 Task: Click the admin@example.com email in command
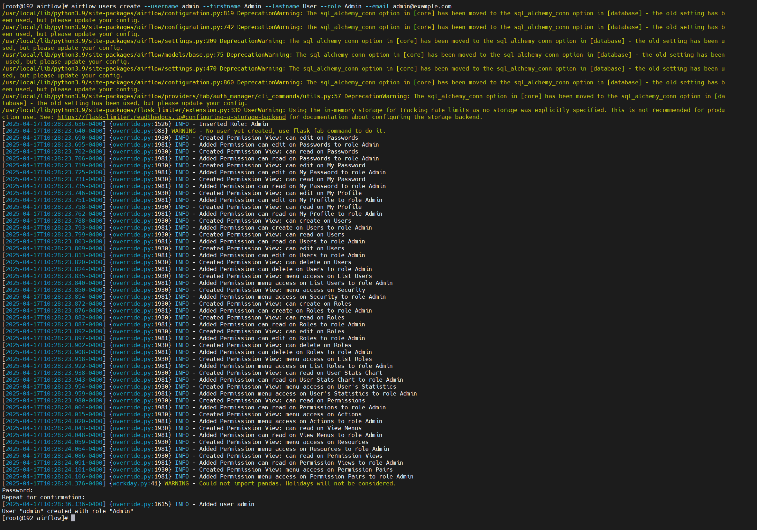(x=422, y=6)
